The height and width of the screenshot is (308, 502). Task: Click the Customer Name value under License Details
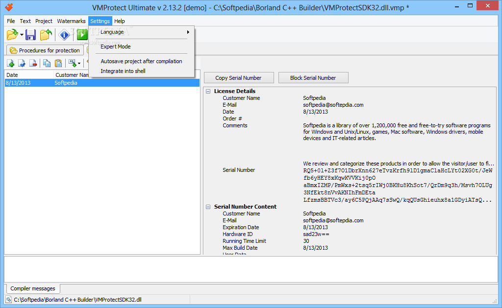tap(314, 98)
